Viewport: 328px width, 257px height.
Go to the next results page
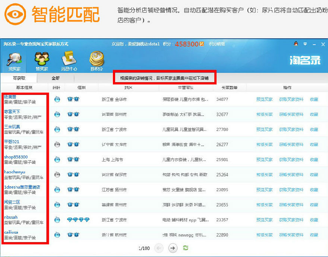[173, 248]
